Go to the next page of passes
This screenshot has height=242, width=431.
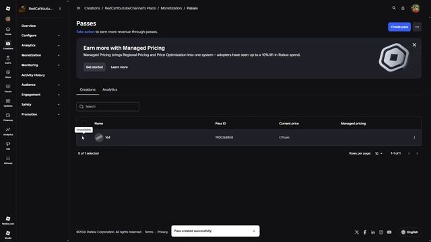[417, 153]
